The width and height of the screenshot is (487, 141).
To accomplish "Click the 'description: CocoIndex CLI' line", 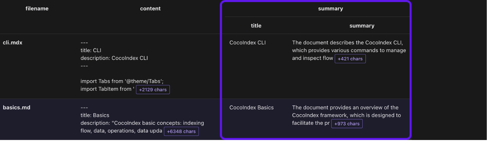I will [x=114, y=58].
